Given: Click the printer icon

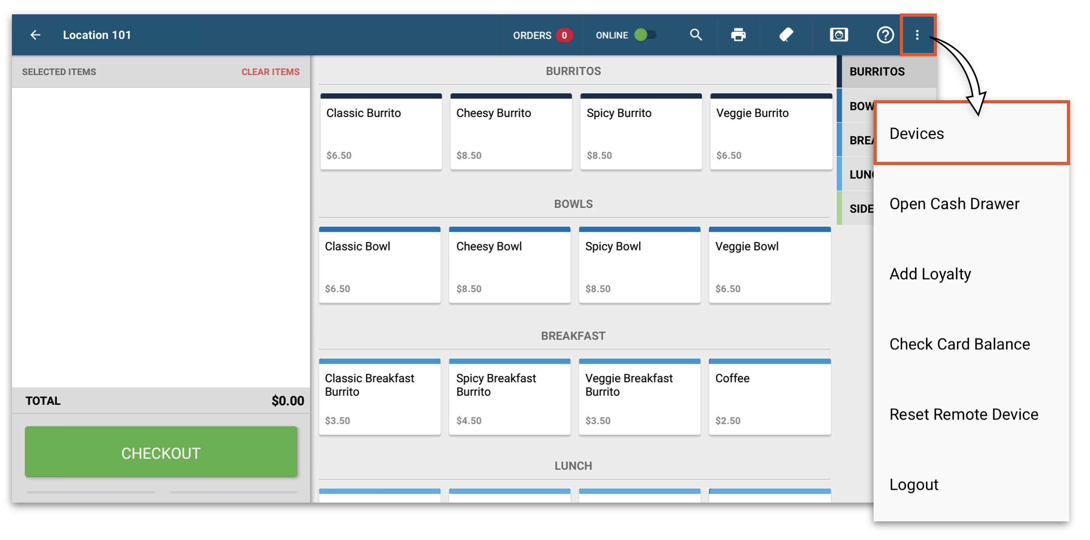Looking at the screenshot, I should [738, 35].
